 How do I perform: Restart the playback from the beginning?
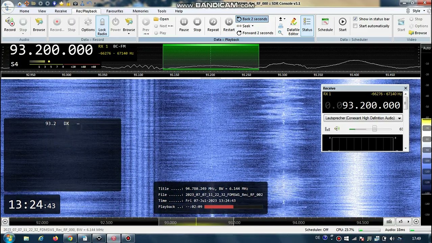(229, 25)
